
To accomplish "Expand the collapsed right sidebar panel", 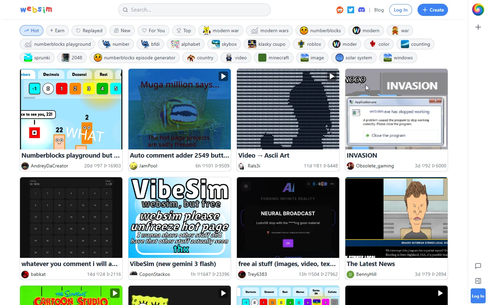I will pyautogui.click(x=478, y=281).
